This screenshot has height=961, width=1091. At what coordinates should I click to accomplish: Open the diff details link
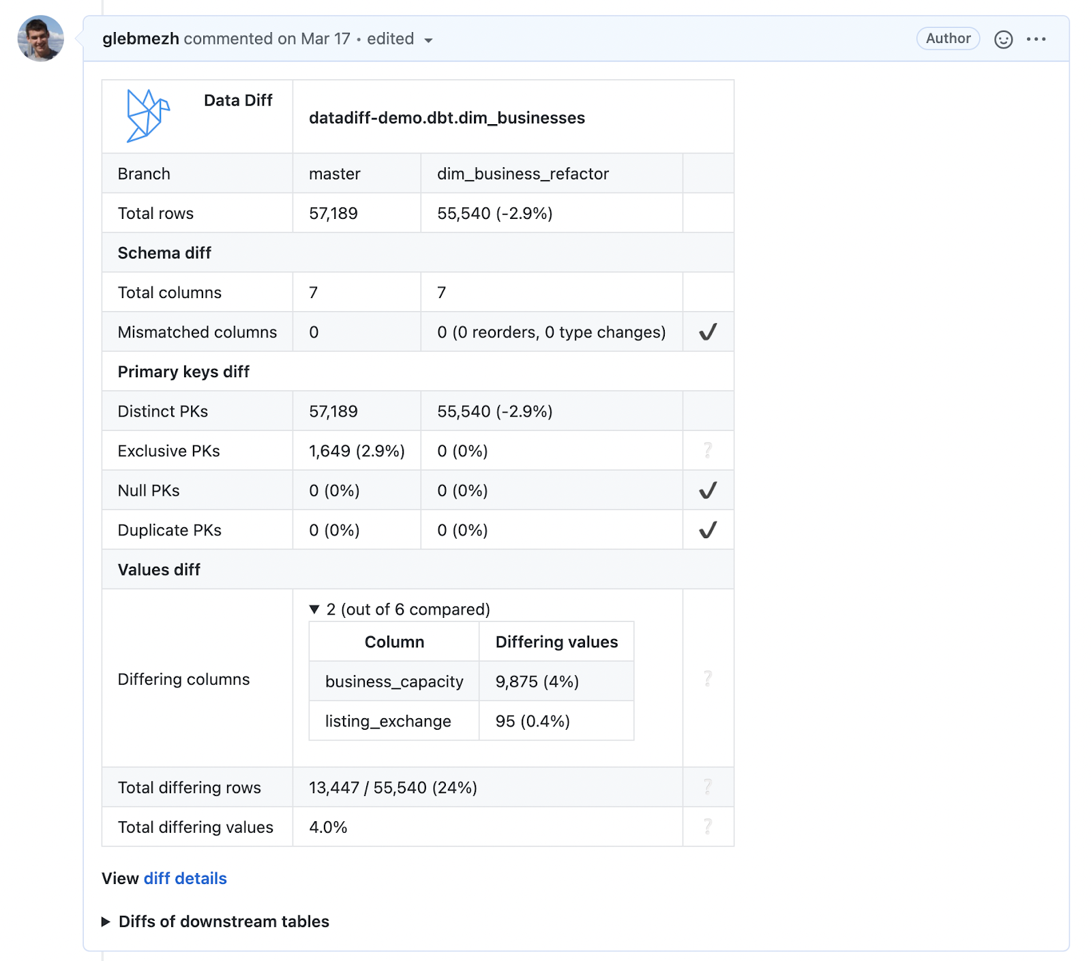[x=185, y=878]
